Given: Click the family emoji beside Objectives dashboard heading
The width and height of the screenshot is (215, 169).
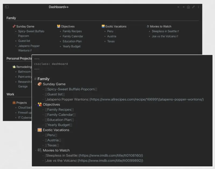Looking at the screenshot, I should point(59,26).
